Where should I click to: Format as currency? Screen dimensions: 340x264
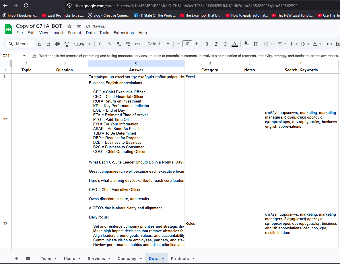100,44
